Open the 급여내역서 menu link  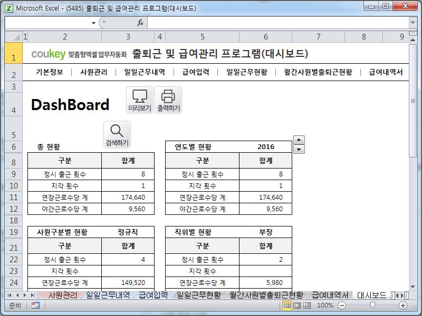[386, 72]
